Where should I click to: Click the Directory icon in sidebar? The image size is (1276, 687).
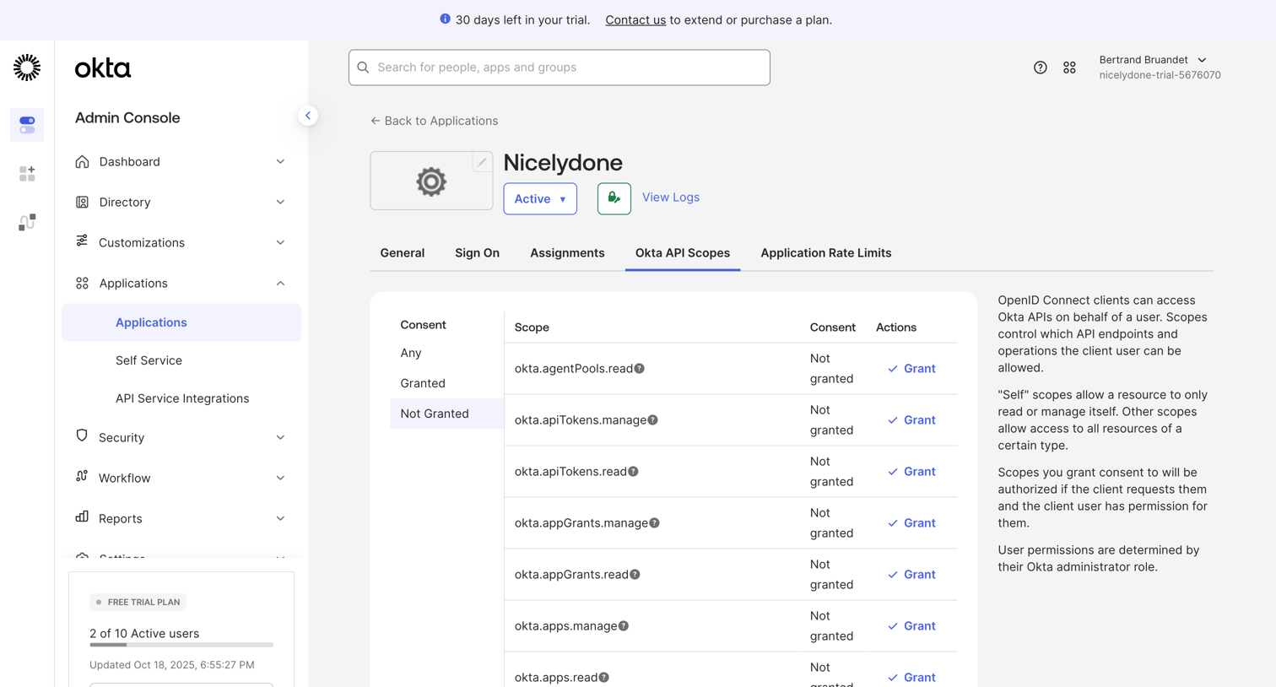point(82,202)
